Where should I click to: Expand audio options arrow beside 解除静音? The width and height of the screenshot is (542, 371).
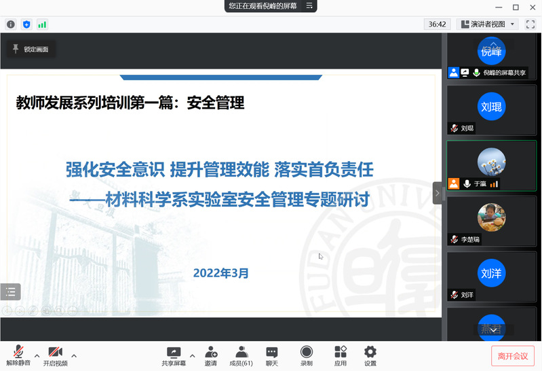tap(37, 355)
